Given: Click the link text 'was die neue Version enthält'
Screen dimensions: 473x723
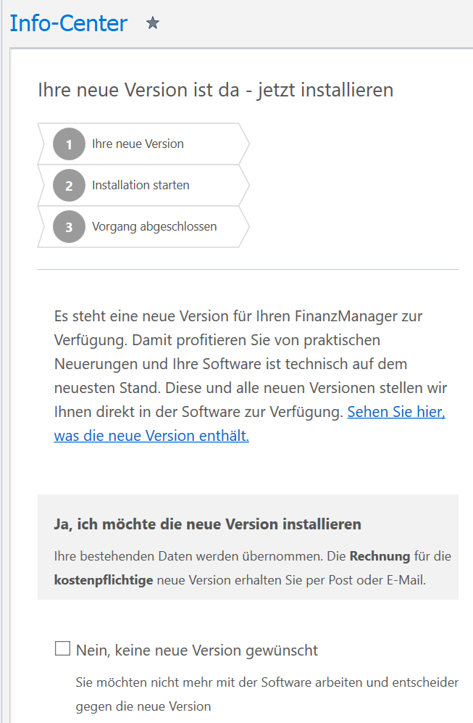Looking at the screenshot, I should (x=151, y=436).
